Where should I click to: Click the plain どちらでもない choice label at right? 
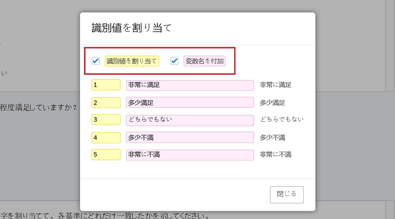pos(282,120)
